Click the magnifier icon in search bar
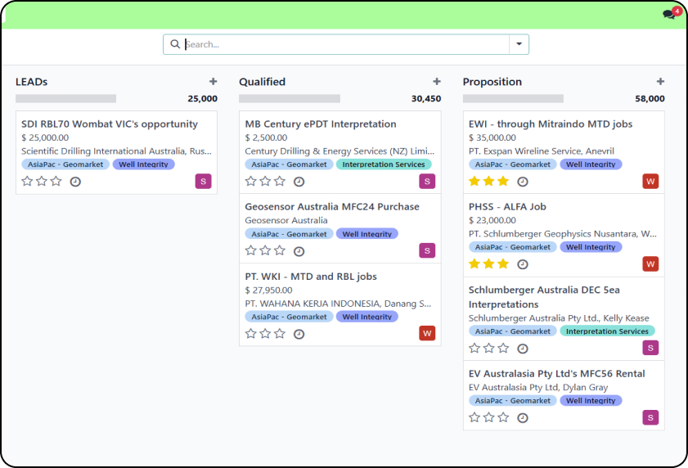This screenshot has width=688, height=468. [x=175, y=44]
